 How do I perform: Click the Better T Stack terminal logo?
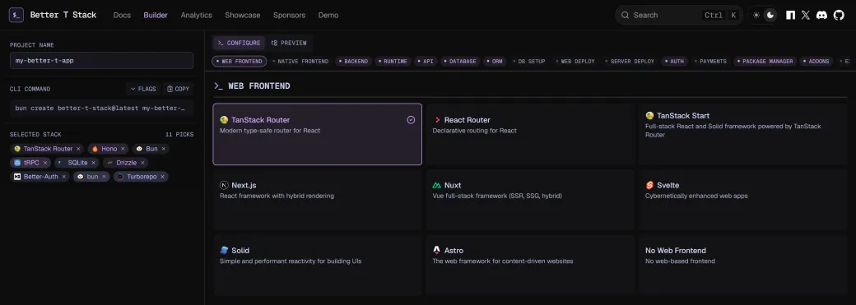[x=16, y=16]
